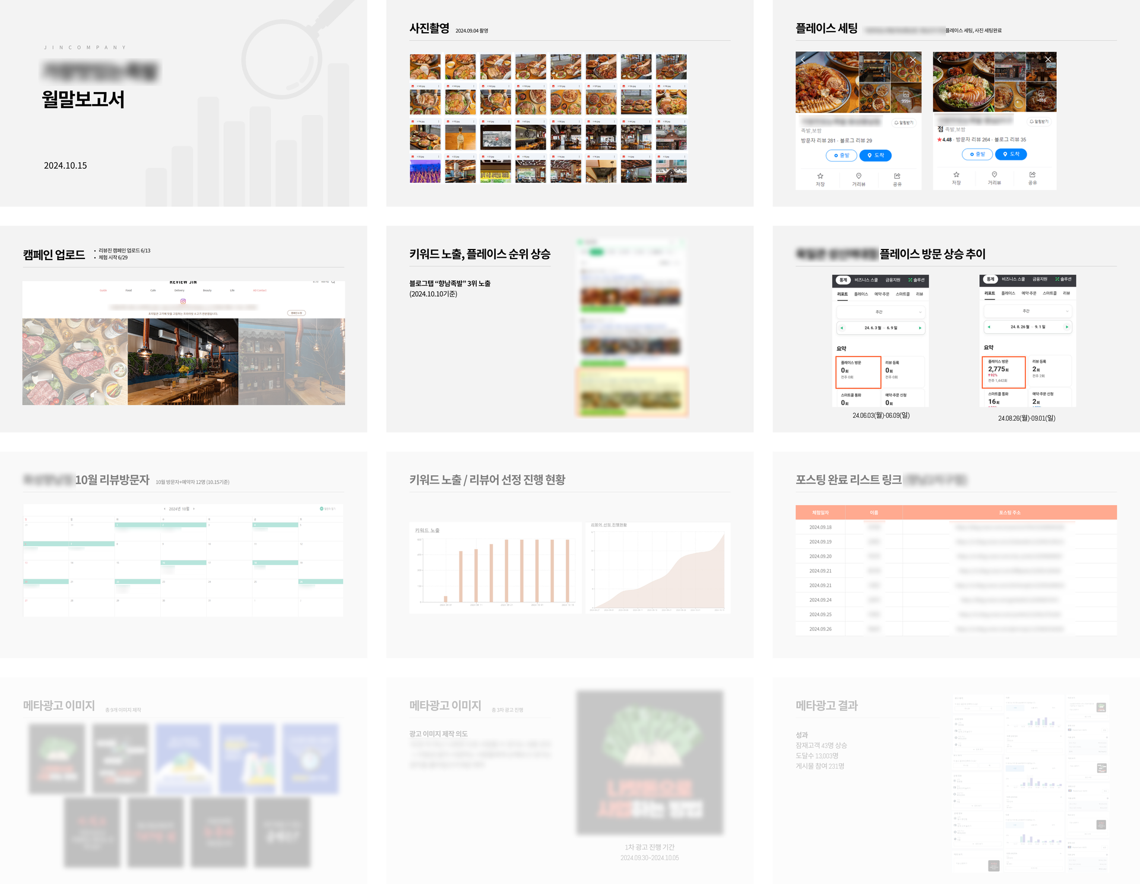
Task: Click 공유 share icon on left place card
Action: click(897, 176)
